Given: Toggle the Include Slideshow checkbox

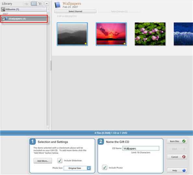Looking at the screenshot, I should [60, 160].
